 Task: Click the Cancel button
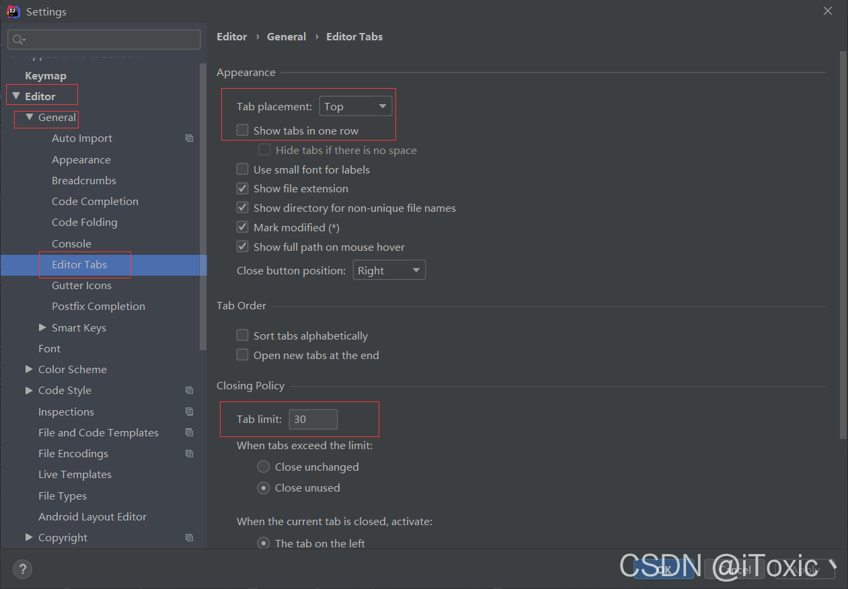[734, 570]
